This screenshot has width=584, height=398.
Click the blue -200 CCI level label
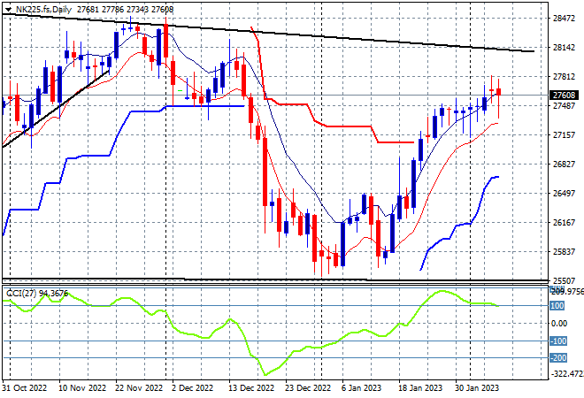click(x=558, y=358)
